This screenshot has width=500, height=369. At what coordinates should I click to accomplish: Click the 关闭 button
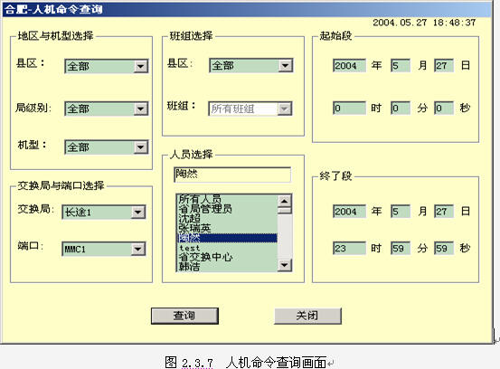tap(307, 316)
